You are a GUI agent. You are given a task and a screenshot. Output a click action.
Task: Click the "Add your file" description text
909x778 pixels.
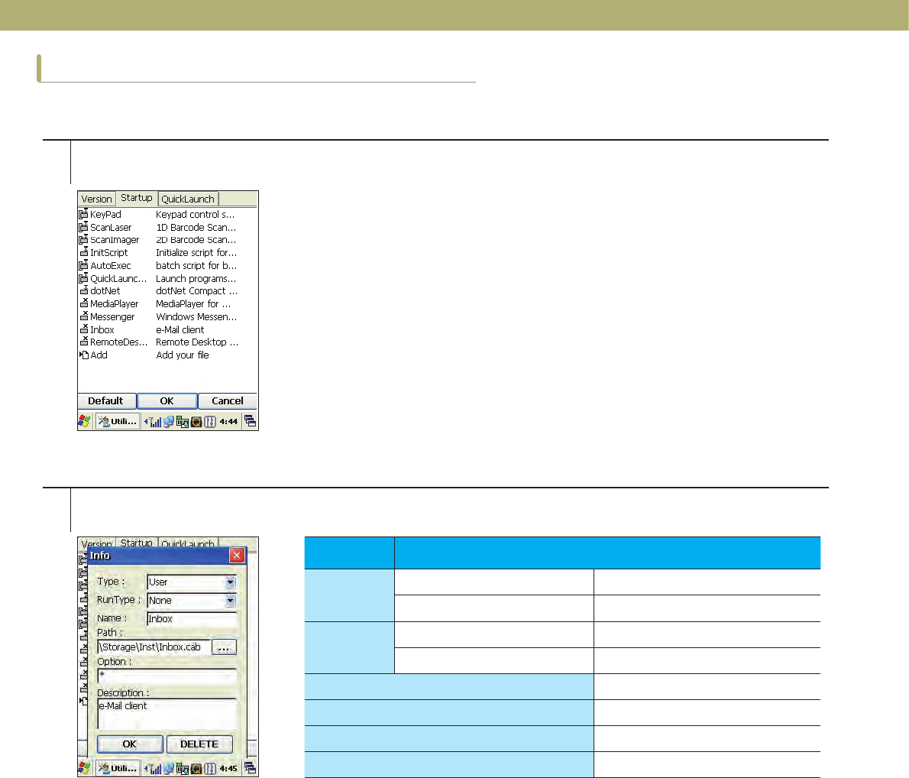pyautogui.click(x=182, y=355)
